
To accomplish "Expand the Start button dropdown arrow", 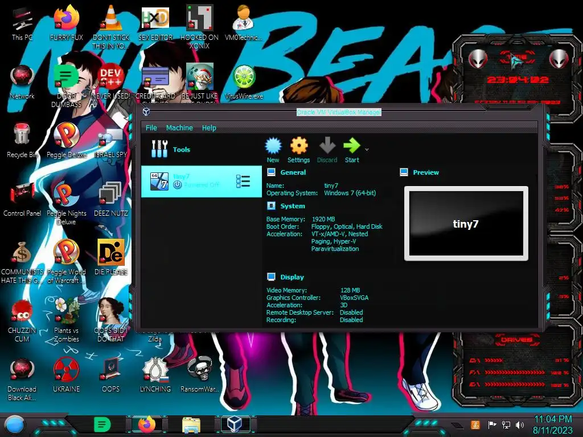I will 367,150.
